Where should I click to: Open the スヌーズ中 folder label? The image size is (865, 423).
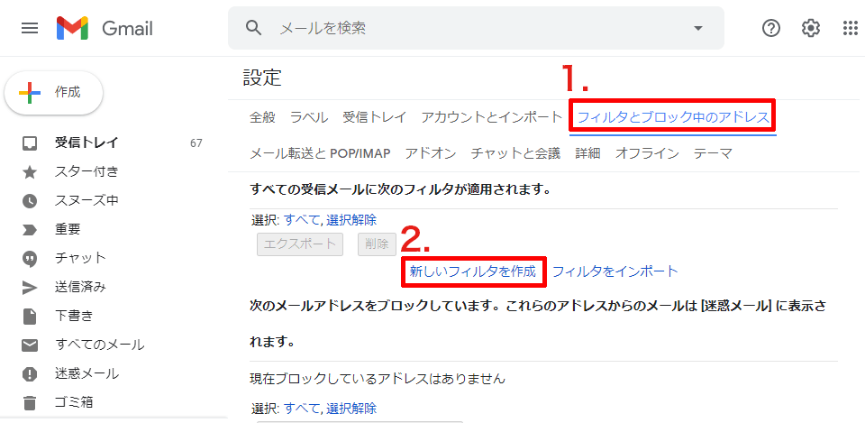[86, 200]
